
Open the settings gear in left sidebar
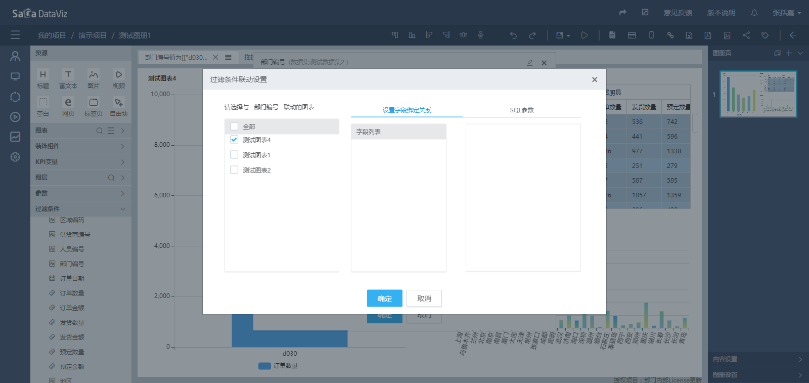point(15,157)
